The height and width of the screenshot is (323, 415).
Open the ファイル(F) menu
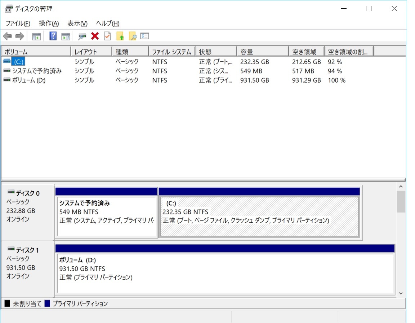click(x=18, y=23)
